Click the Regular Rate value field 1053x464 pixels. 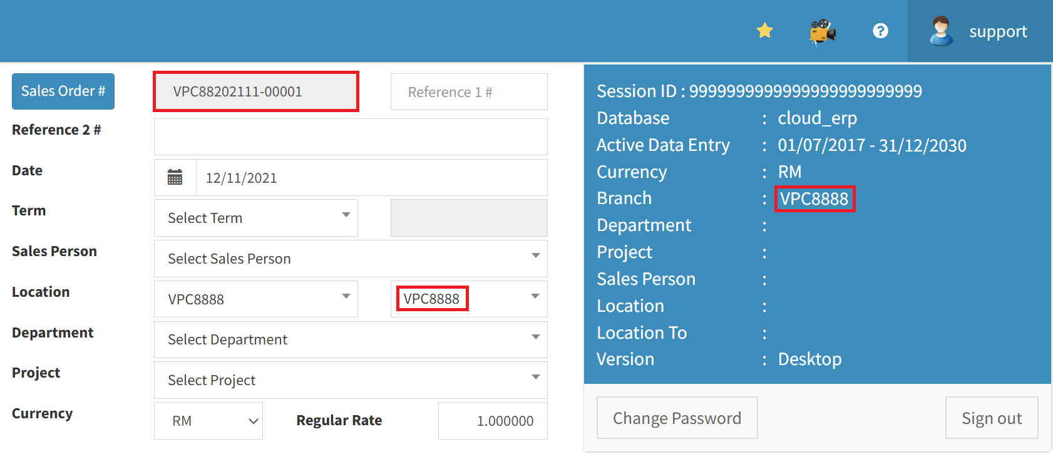click(x=493, y=421)
